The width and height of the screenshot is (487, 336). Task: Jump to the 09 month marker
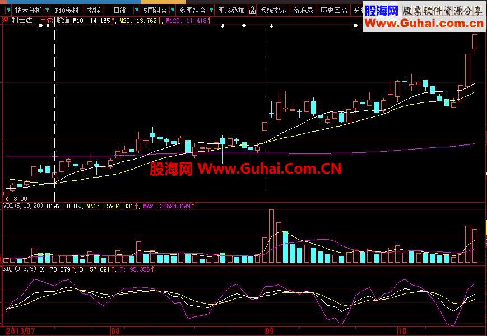(270, 332)
